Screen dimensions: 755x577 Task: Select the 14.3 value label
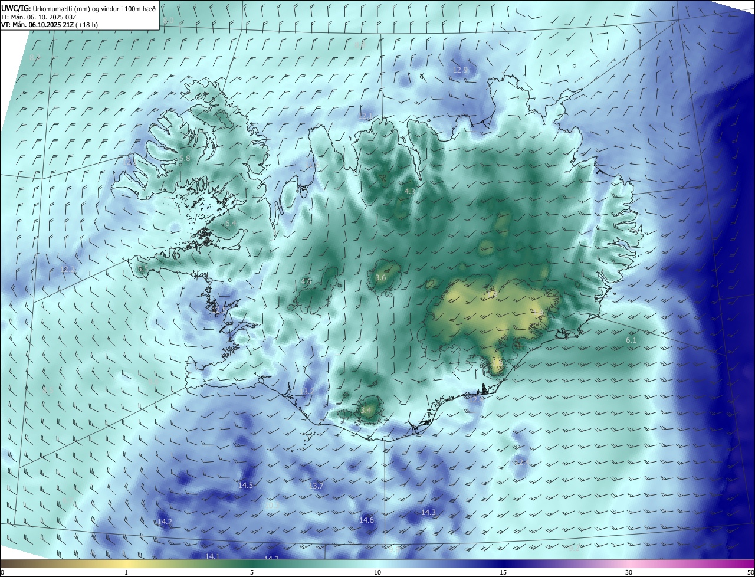tap(428, 512)
